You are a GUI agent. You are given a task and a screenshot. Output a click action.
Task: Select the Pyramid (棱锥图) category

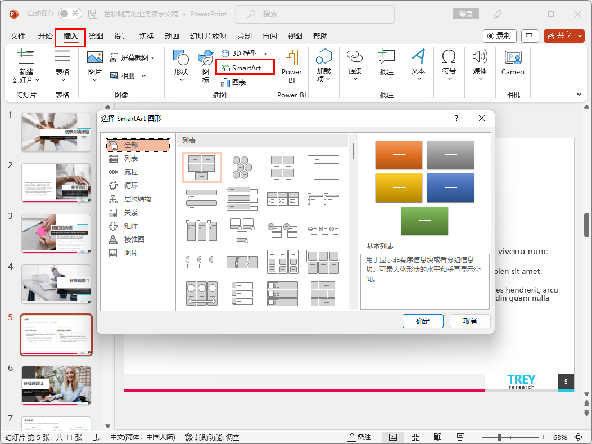click(x=138, y=239)
